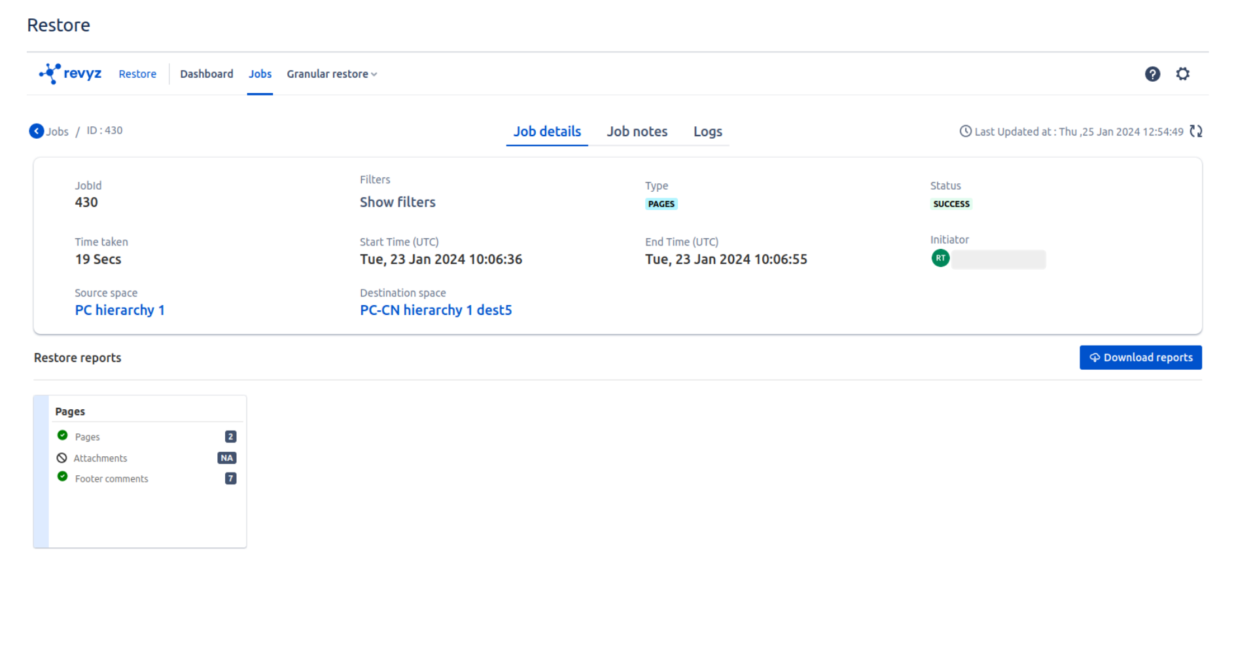Open settings via the gear icon
Viewport: 1249px width, 671px height.
1182,74
